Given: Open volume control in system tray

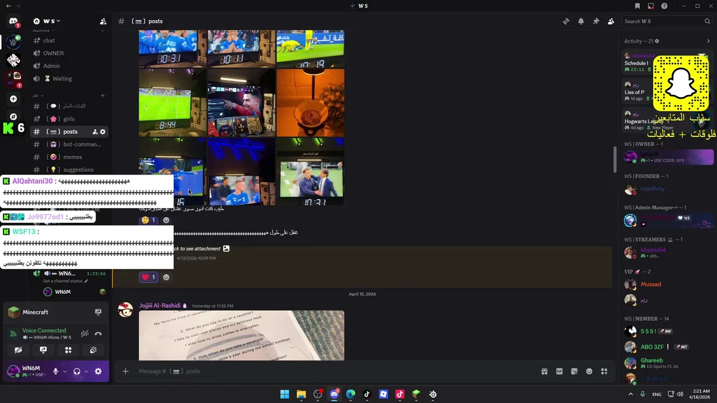Looking at the screenshot, I should pyautogui.click(x=680, y=394).
